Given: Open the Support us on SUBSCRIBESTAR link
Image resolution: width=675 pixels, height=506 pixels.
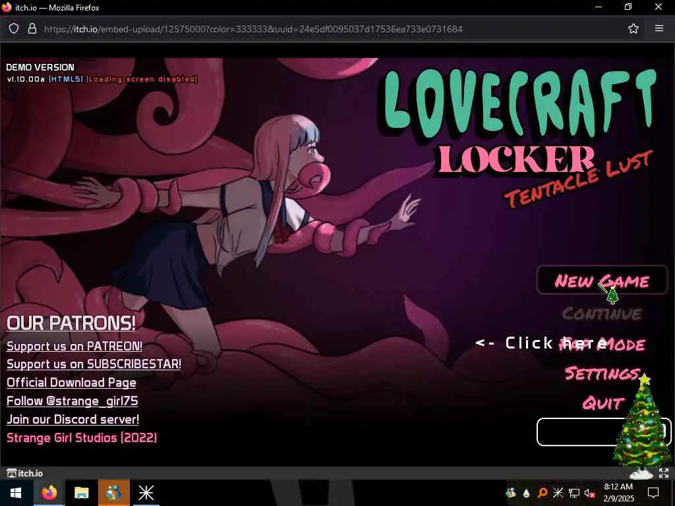Looking at the screenshot, I should tap(94, 364).
